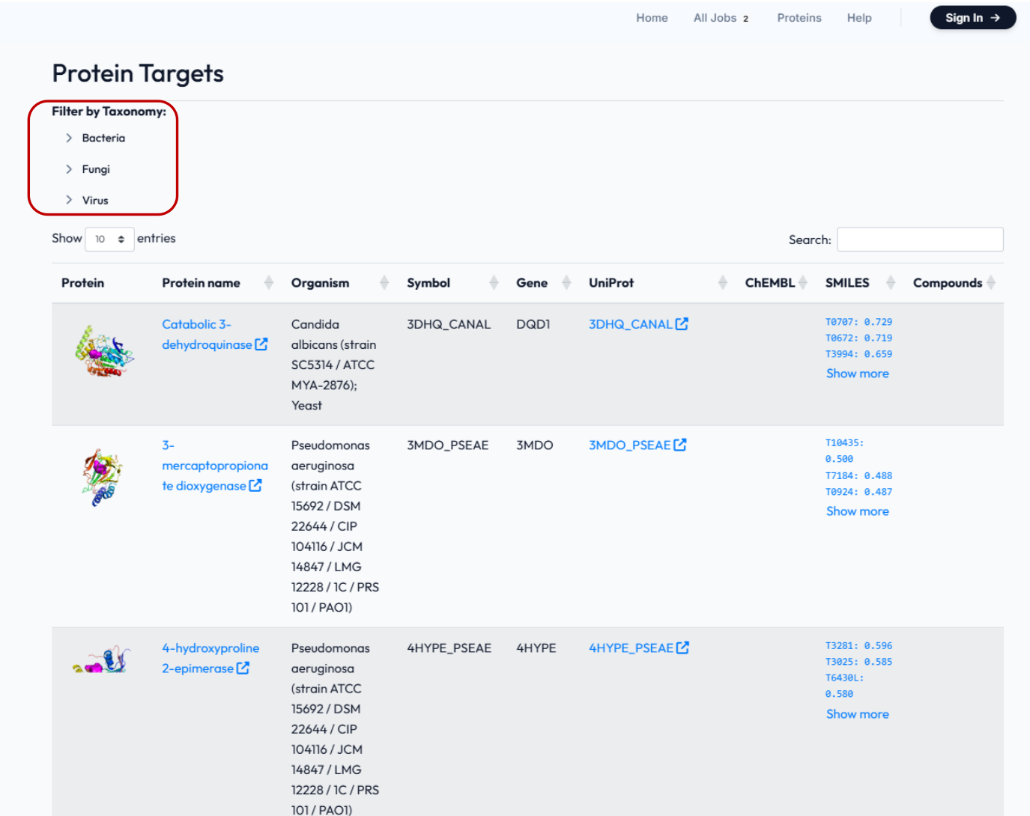Open the Show entries count dropdown
This screenshot has height=816, width=1030.
(x=109, y=239)
